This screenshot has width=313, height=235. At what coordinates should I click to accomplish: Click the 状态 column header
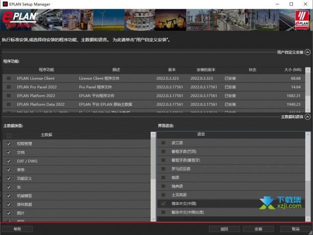pyautogui.click(x=252, y=70)
